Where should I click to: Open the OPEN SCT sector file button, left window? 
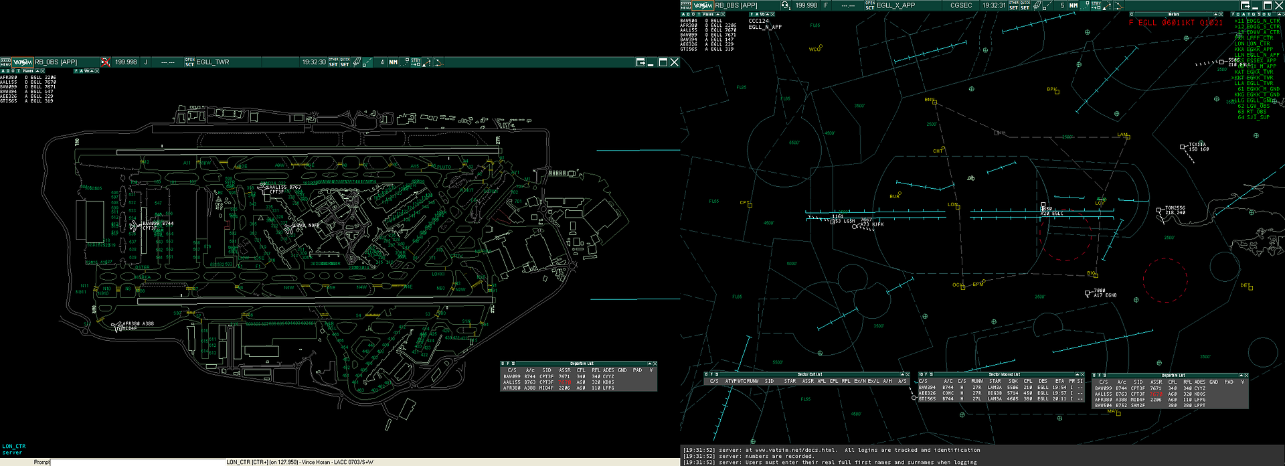point(189,62)
